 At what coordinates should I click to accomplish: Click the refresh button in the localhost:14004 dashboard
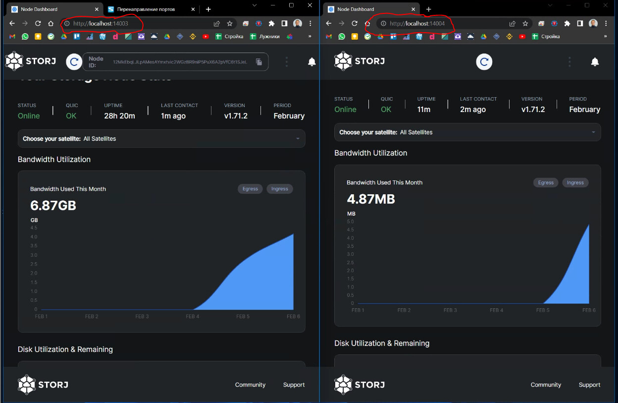[x=484, y=61]
